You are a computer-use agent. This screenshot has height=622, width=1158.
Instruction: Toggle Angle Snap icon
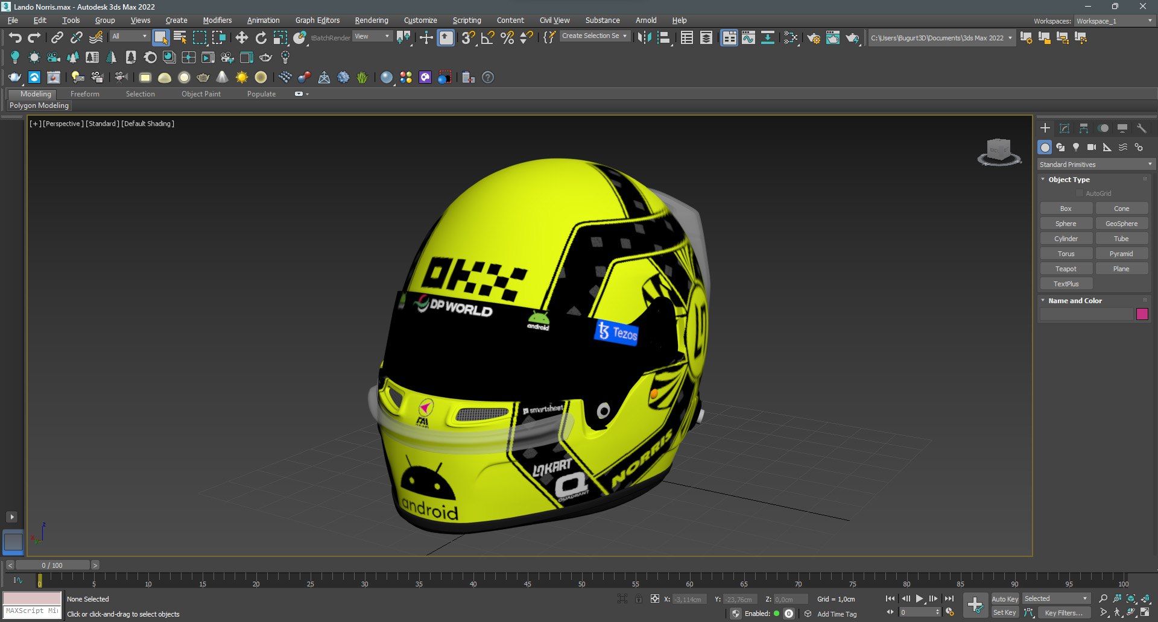click(x=488, y=38)
